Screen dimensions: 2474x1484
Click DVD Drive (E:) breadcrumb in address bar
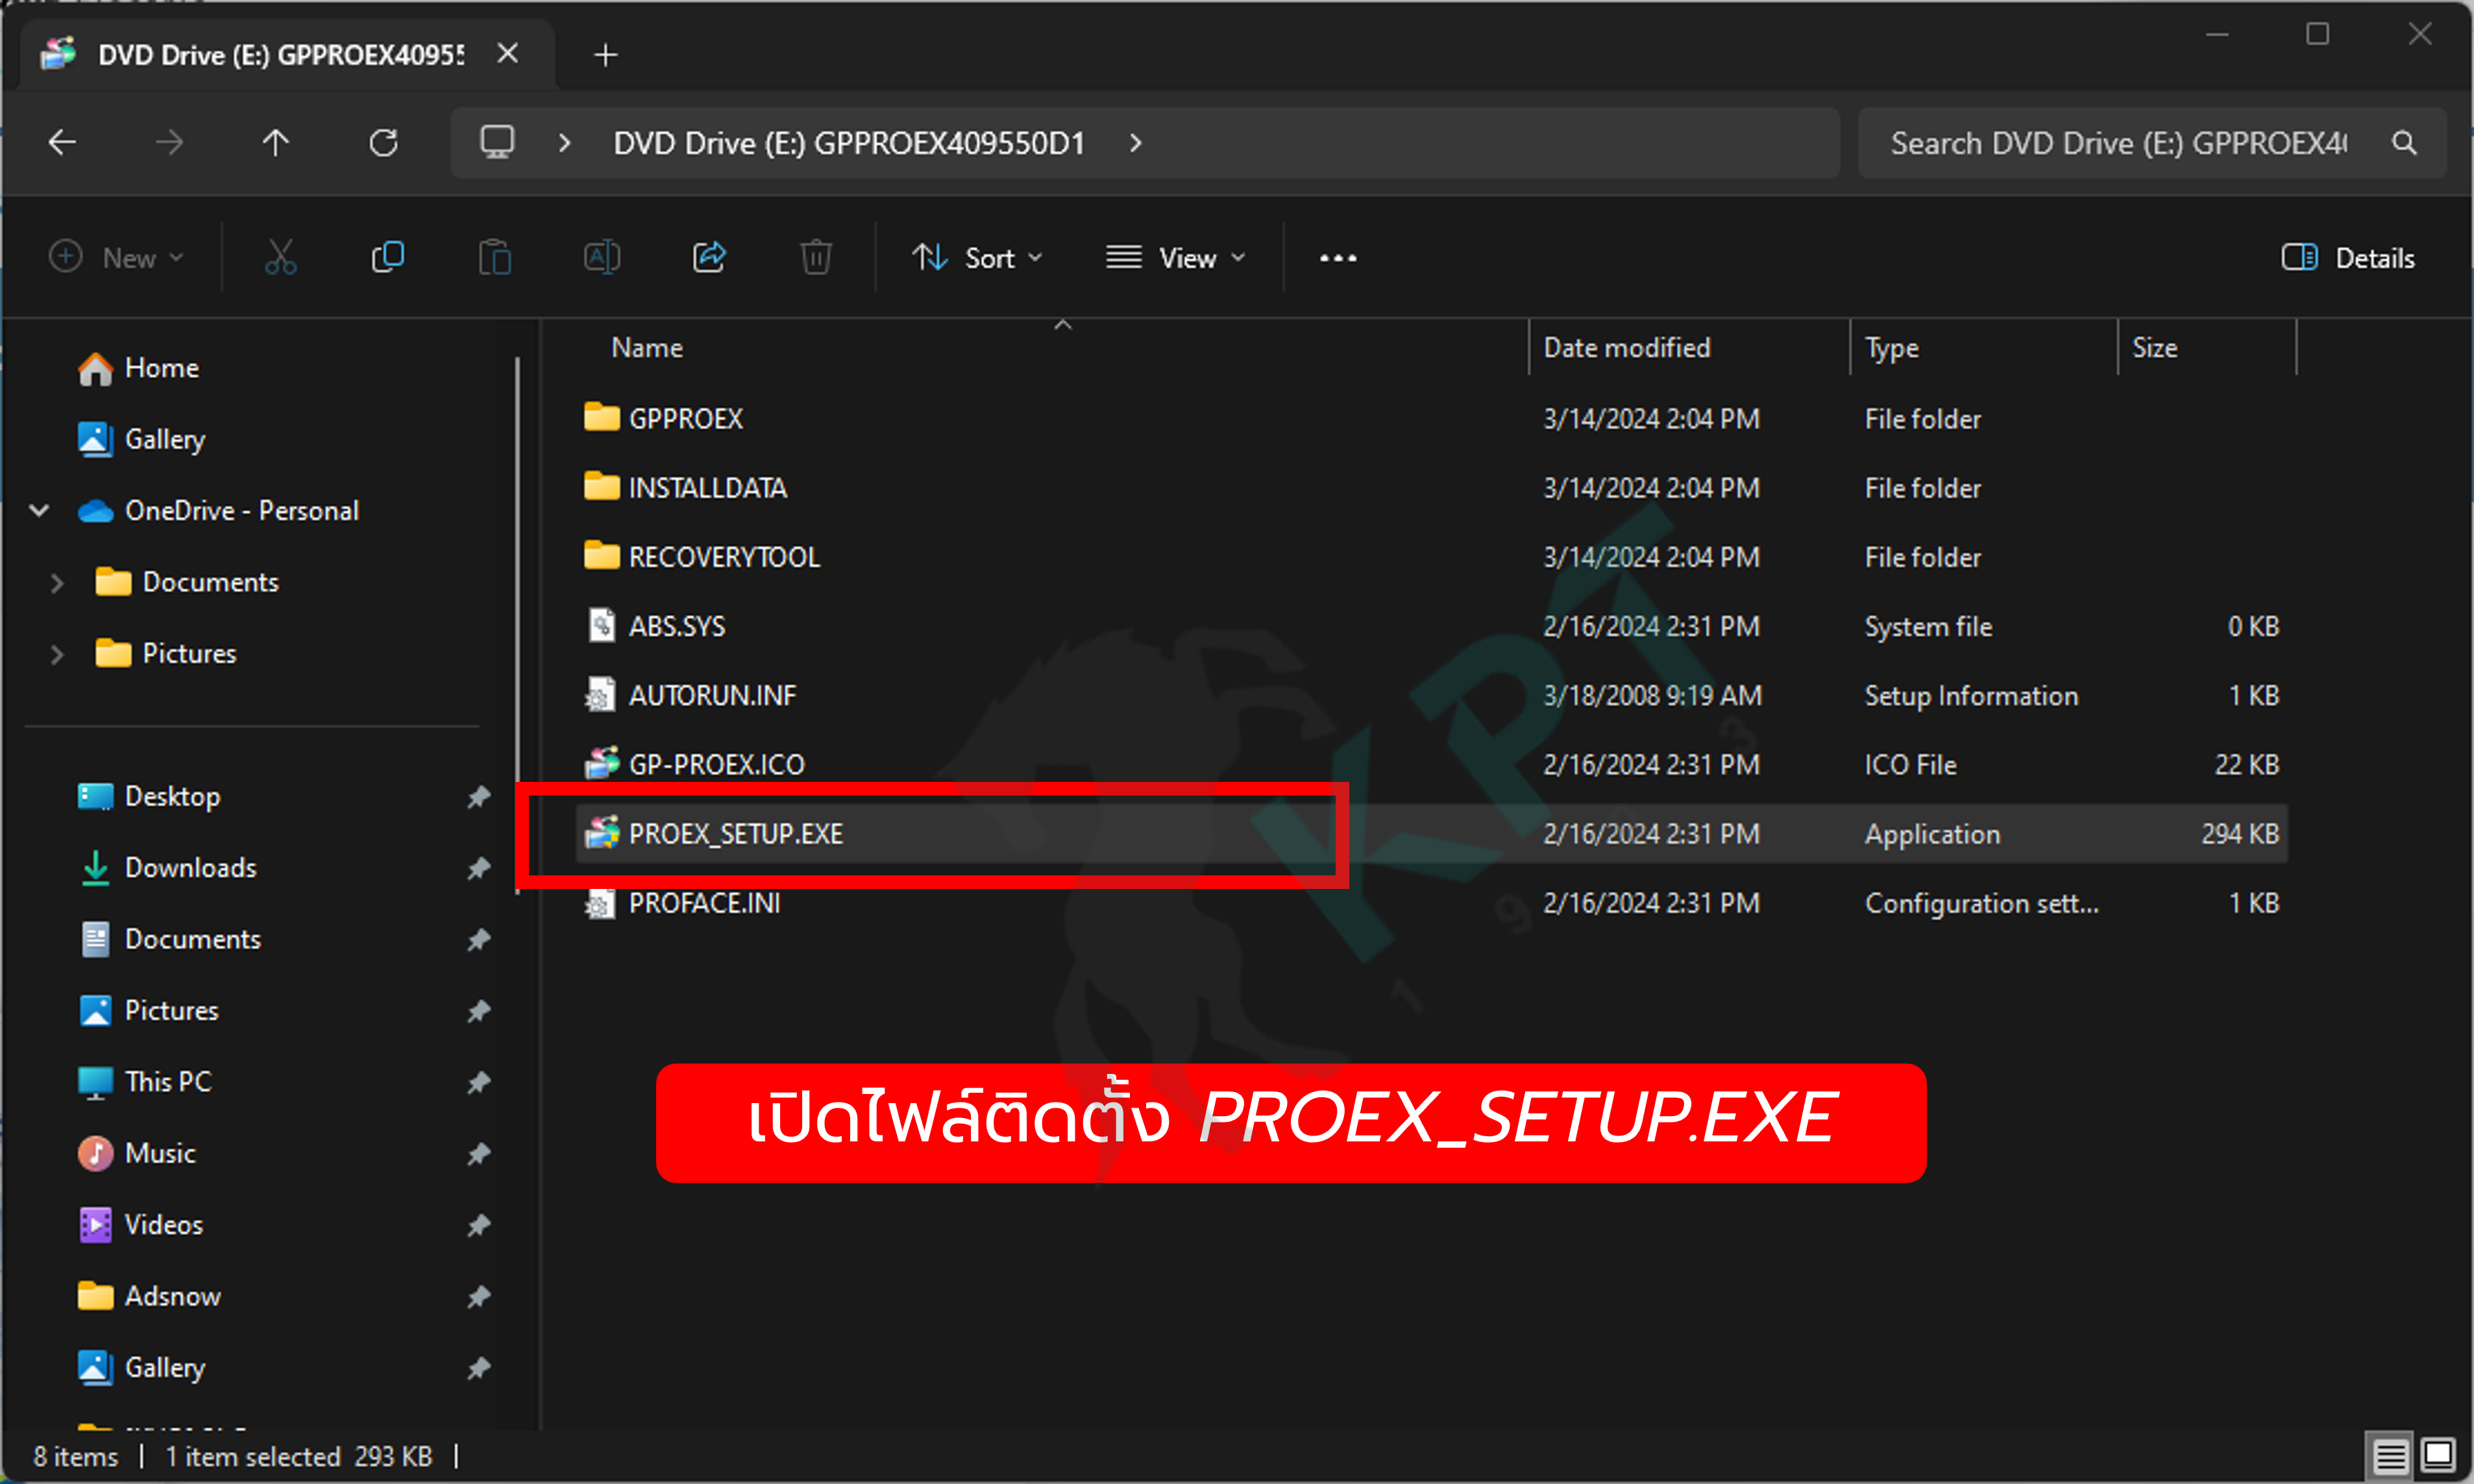[x=849, y=143]
